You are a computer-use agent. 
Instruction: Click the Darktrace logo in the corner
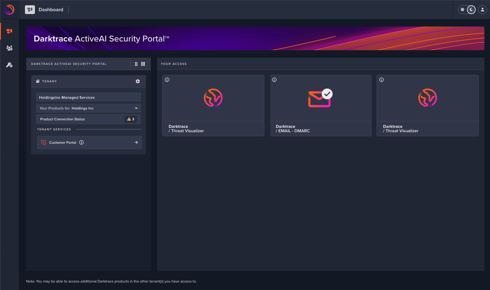[9, 10]
